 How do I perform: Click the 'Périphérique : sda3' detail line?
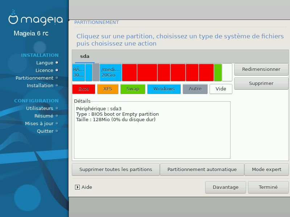click(x=99, y=109)
